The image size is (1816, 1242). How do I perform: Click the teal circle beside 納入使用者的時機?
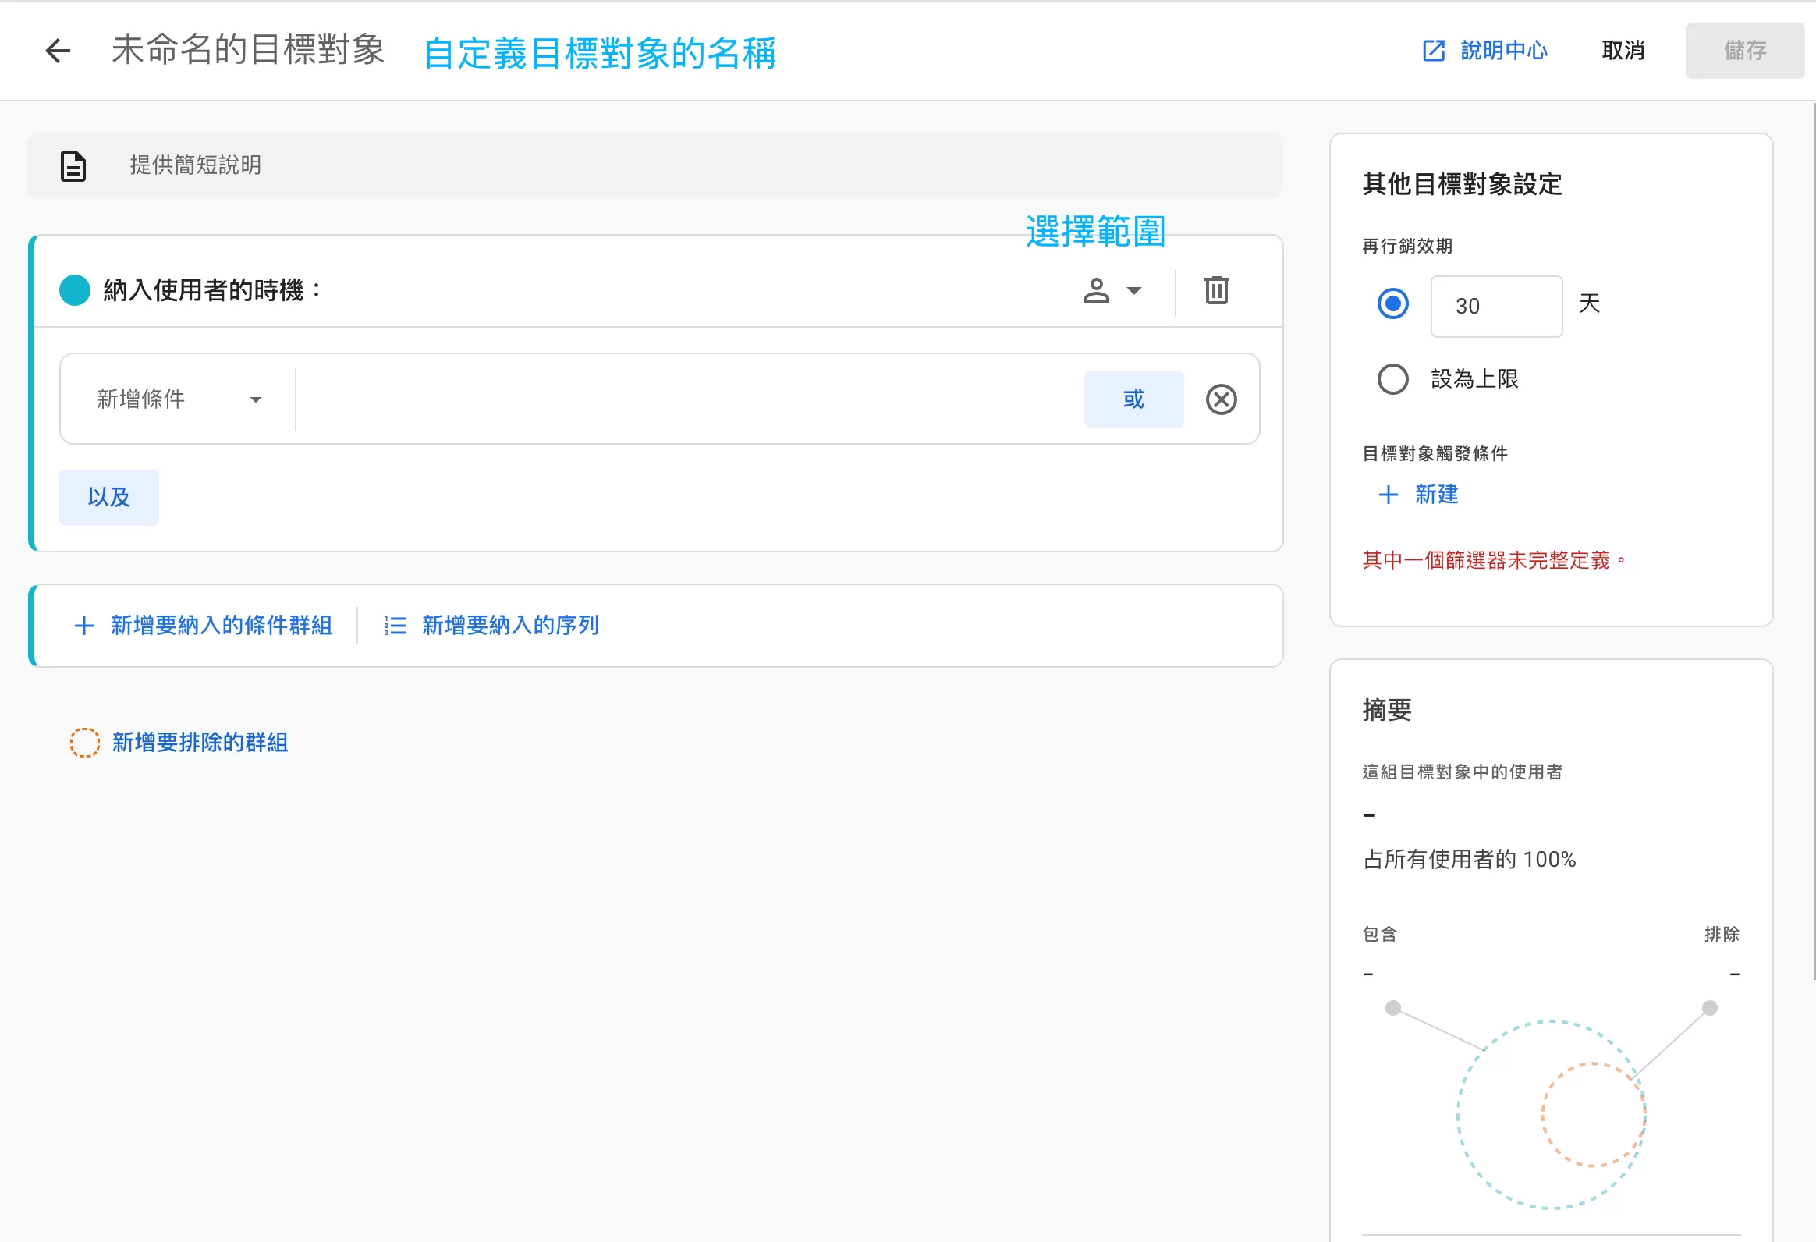point(75,291)
